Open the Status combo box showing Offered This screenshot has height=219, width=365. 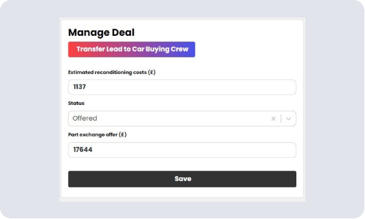(182, 118)
